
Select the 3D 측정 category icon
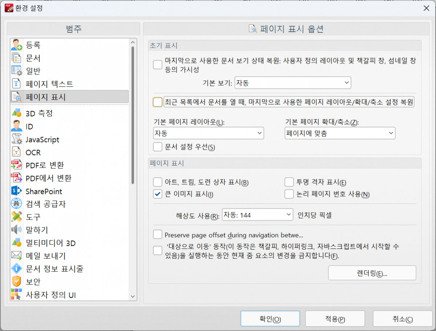[x=16, y=113]
